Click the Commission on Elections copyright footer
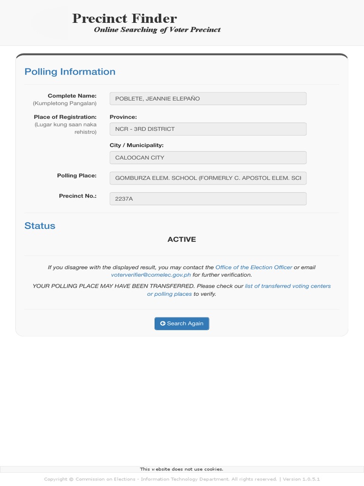Viewport: 364px width, 486px height. tap(182, 479)
